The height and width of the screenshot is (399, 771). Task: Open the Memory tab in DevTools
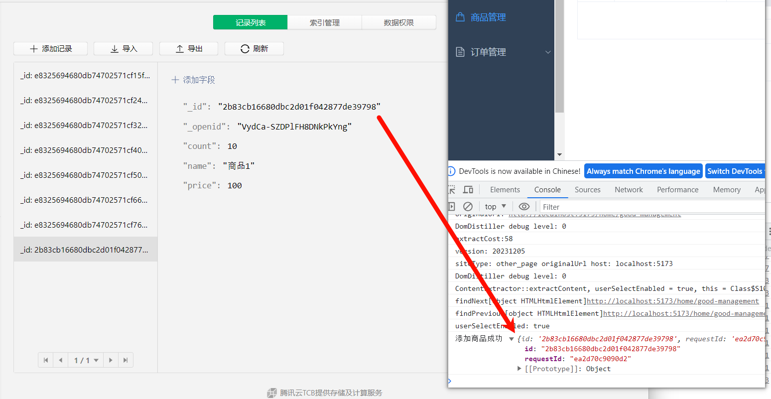pyautogui.click(x=727, y=190)
